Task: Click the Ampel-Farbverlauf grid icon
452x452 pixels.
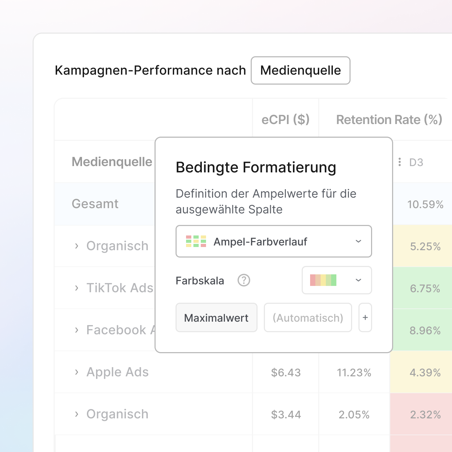Action: [196, 241]
